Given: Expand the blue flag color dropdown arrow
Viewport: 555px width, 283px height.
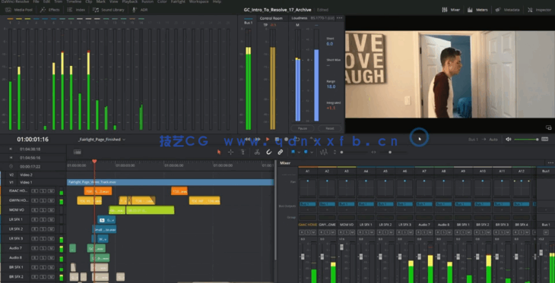Looking at the screenshot, I should [299, 153].
